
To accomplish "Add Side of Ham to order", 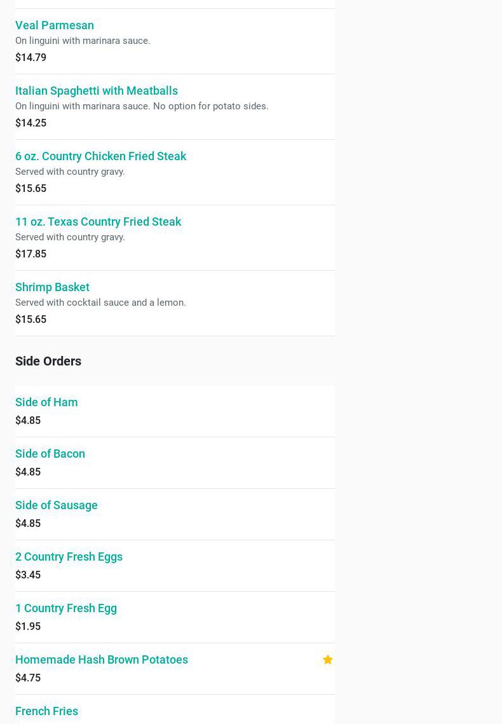I will (46, 402).
